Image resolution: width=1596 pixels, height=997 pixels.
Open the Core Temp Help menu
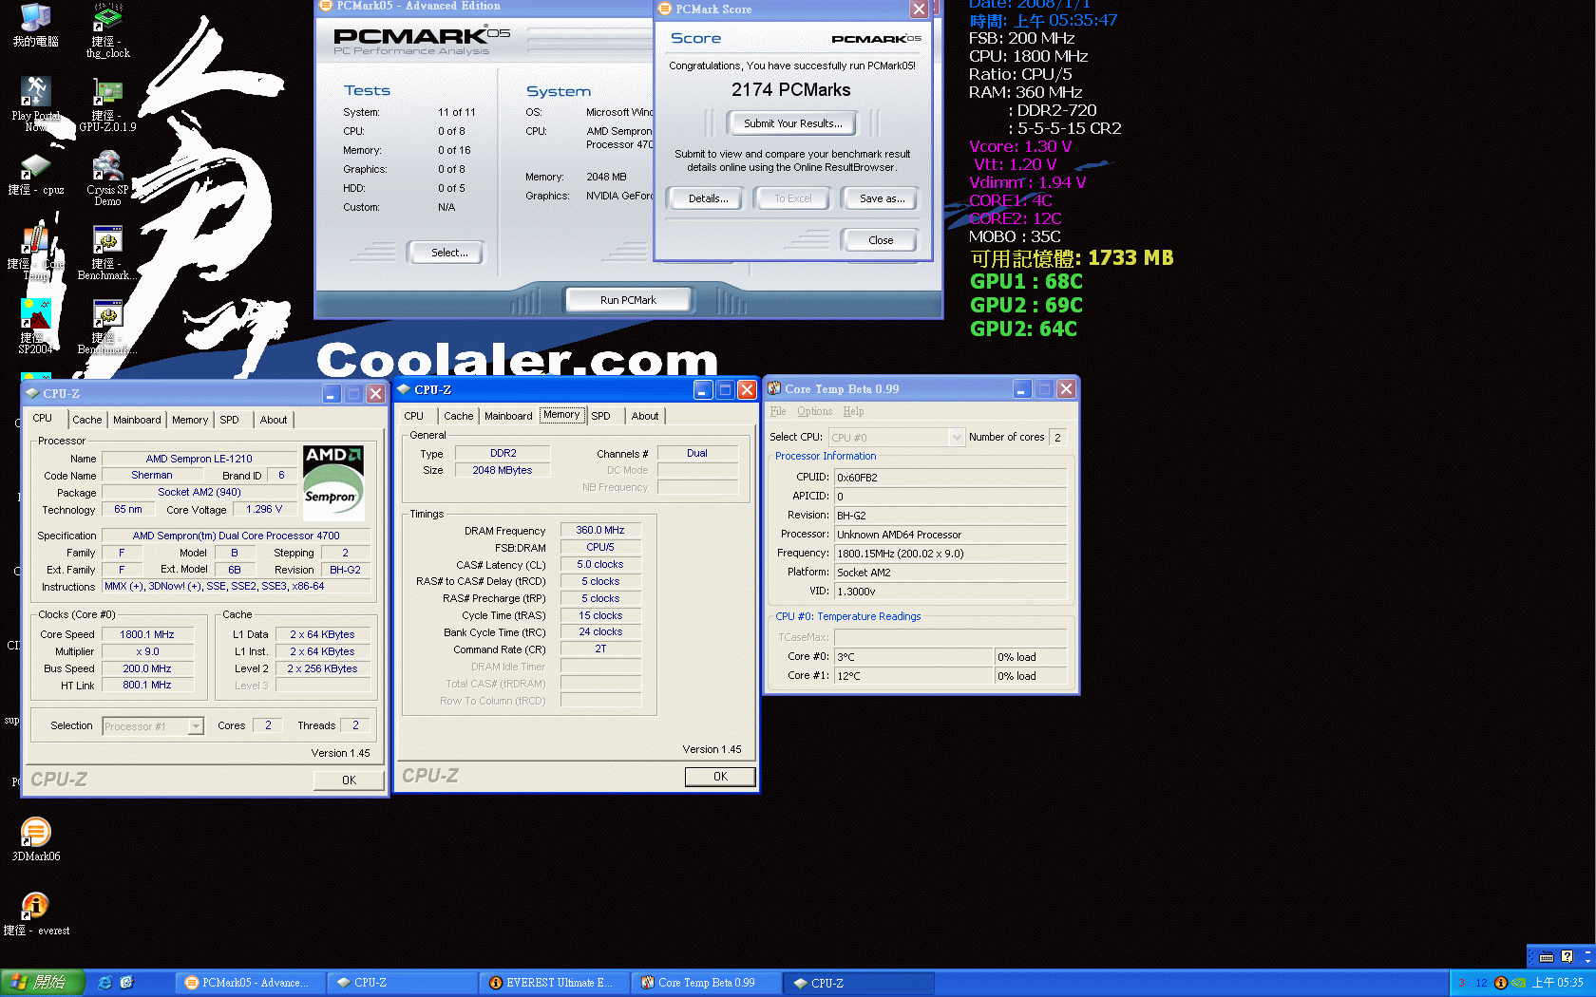853,411
